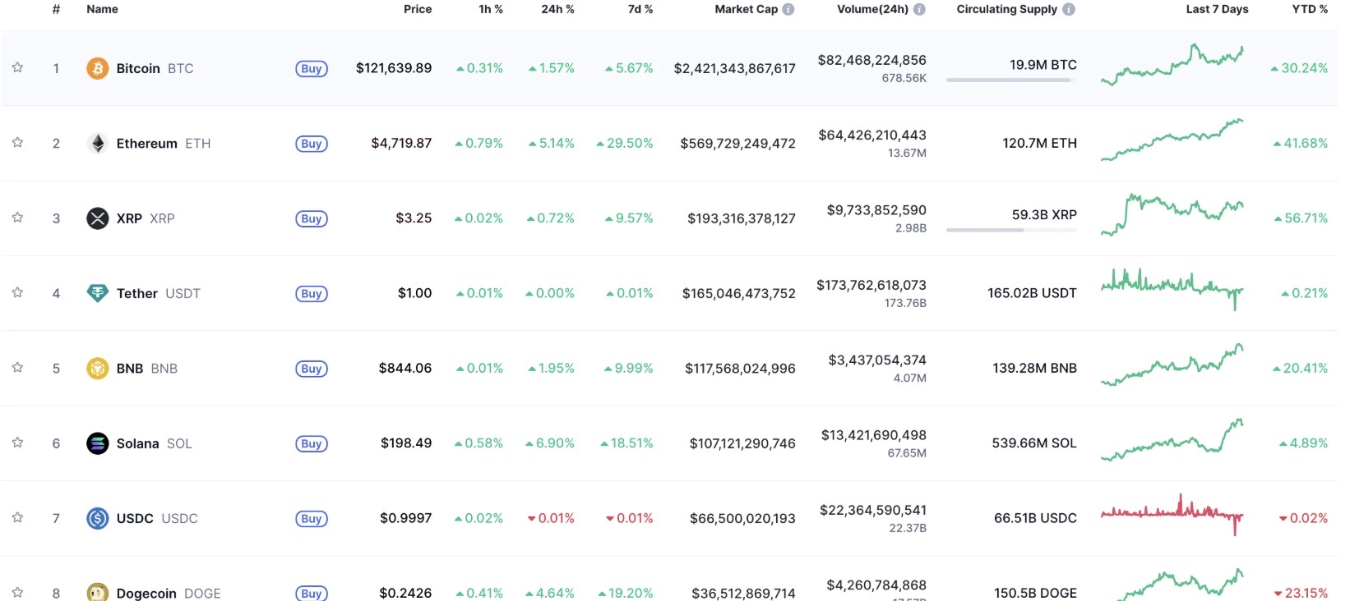1350x601 pixels.
Task: Click the XRP circulating supply progress bar
Action: coord(1010,230)
